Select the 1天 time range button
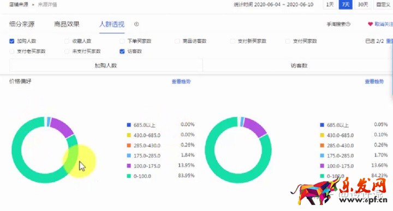Image resolution: width=393 pixels, height=211 pixels. tap(330, 4)
